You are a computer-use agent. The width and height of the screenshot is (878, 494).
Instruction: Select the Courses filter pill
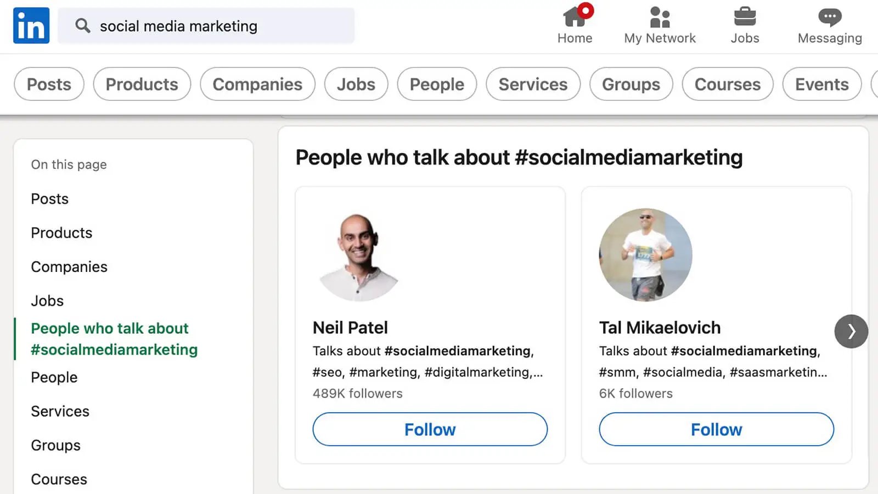click(727, 84)
